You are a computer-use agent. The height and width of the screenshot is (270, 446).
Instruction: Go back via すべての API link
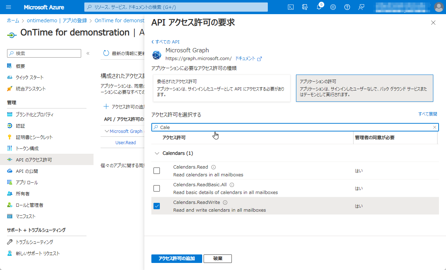[165, 42]
